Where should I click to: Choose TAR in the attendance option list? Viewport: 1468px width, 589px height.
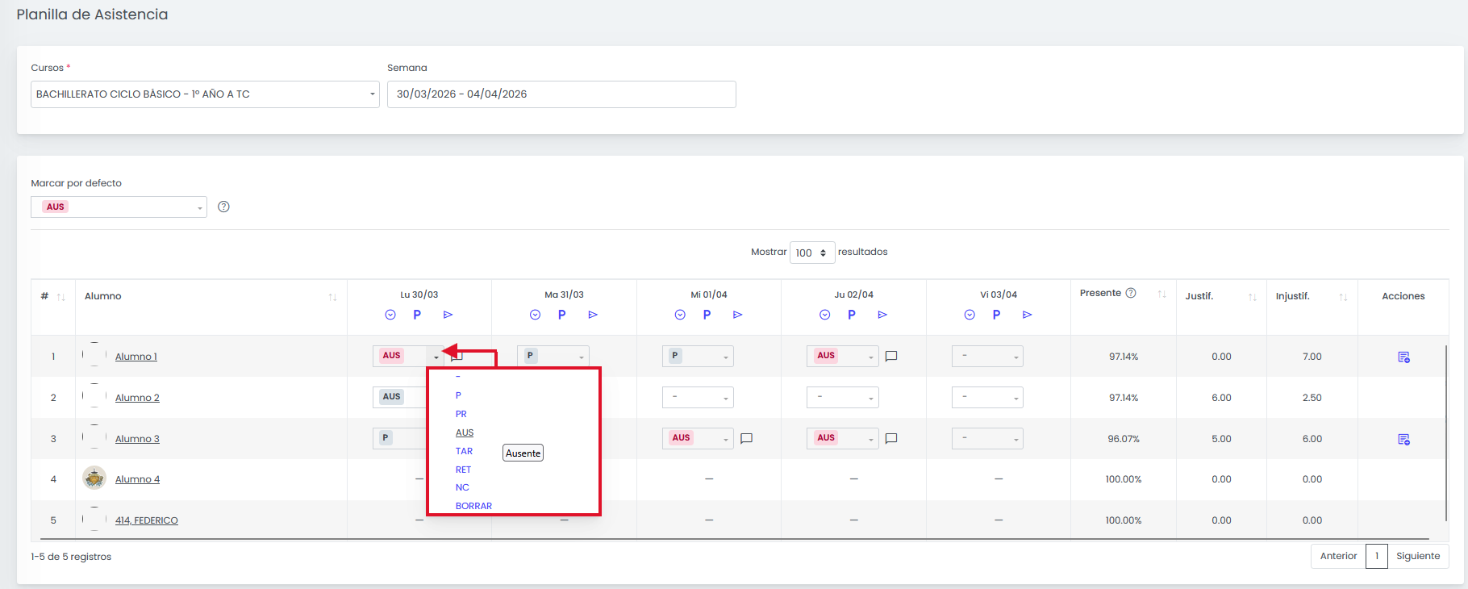click(x=464, y=451)
